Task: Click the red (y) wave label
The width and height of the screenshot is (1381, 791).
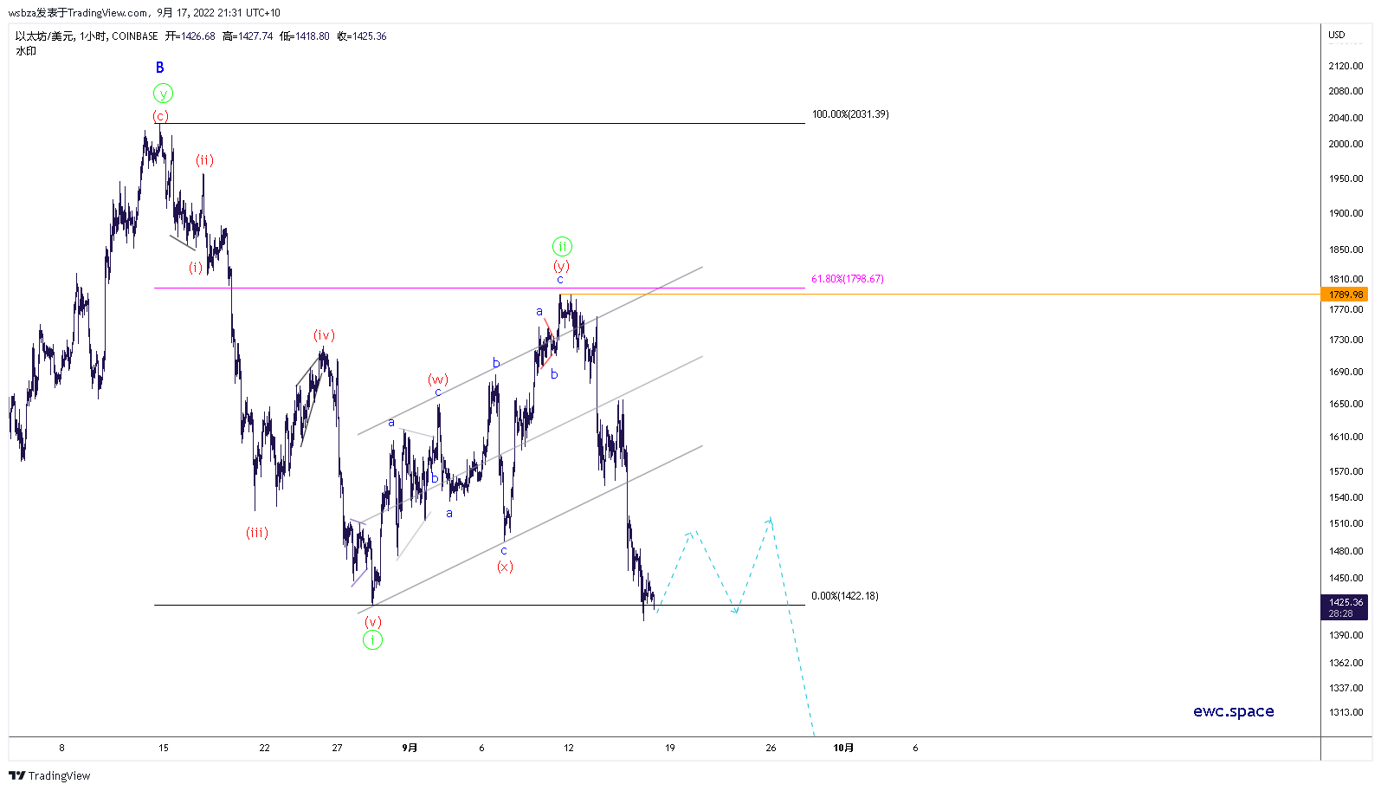Action: tap(562, 266)
